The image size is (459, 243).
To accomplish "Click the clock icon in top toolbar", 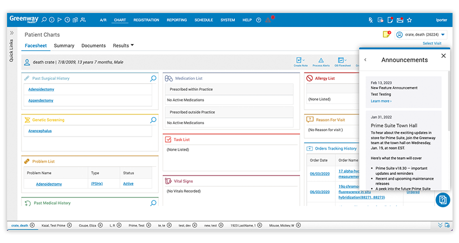I will [67, 20].
